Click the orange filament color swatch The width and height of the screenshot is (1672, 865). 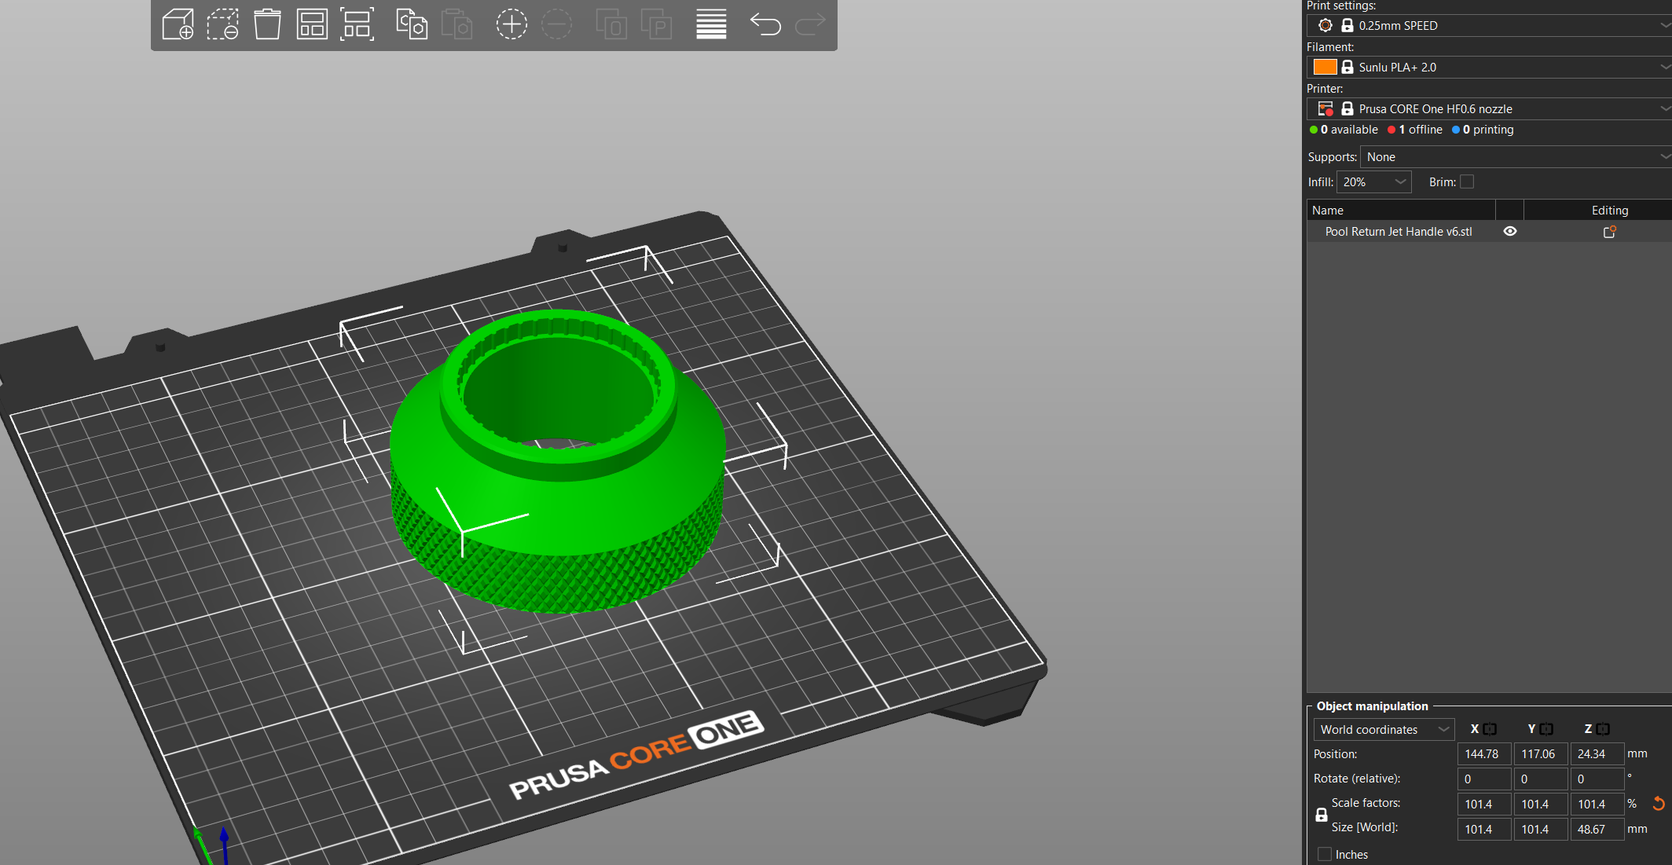(x=1325, y=67)
